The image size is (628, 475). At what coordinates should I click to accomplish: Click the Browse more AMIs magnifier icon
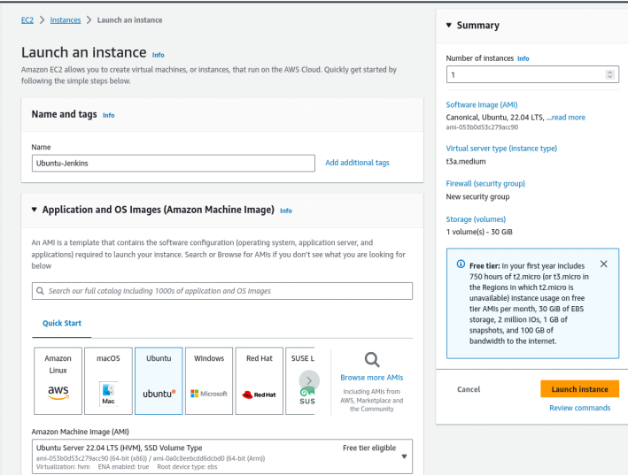372,360
